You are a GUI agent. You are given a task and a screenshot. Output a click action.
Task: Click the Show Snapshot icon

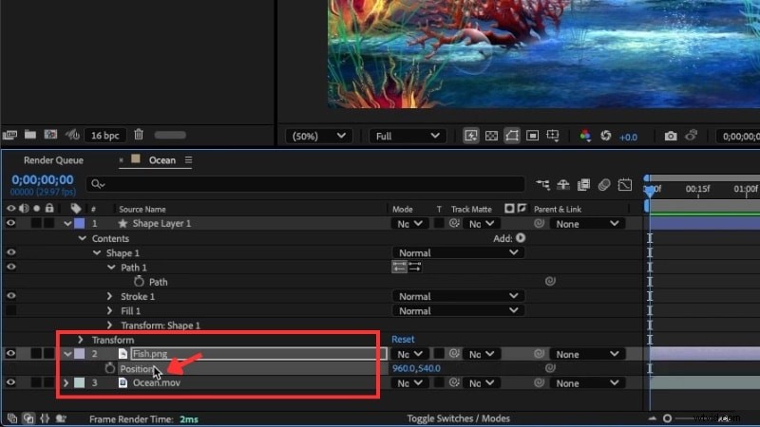point(692,136)
